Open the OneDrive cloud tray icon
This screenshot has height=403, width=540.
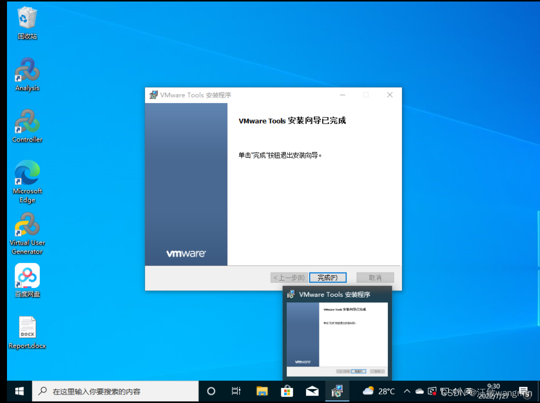tap(419, 392)
